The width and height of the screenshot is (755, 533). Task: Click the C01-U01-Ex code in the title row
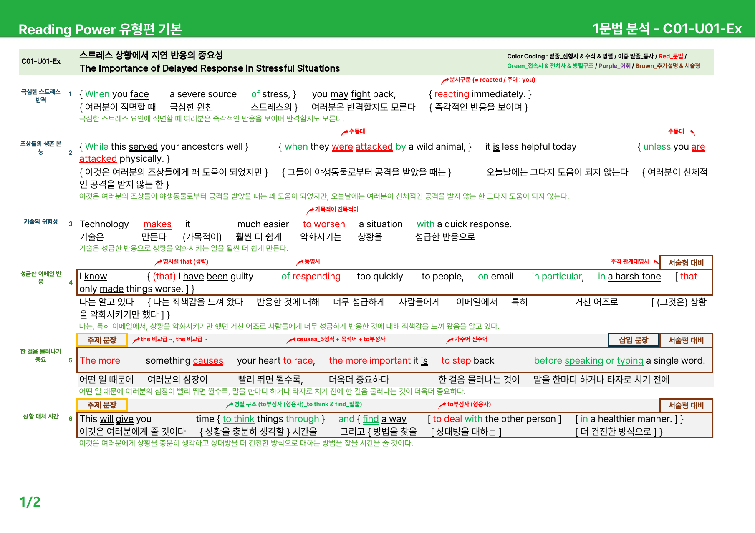pyautogui.click(x=41, y=61)
